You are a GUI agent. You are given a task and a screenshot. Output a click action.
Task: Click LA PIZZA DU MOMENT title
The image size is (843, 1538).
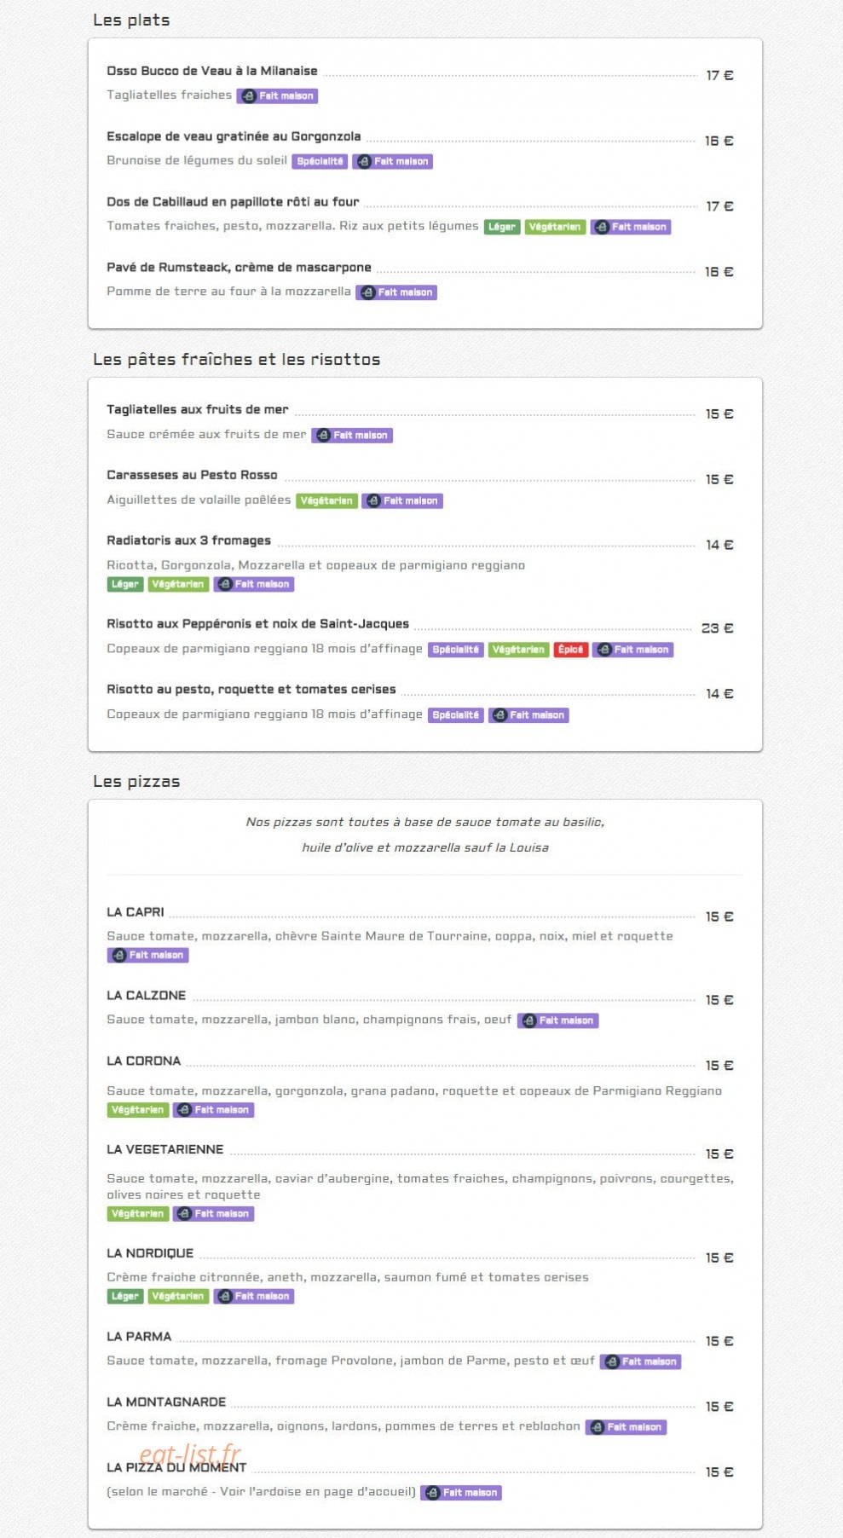176,1468
